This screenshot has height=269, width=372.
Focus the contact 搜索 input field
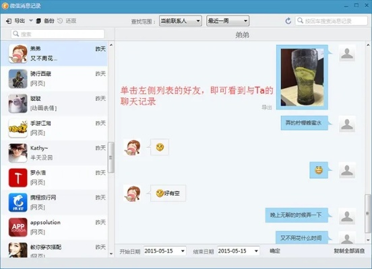[x=58, y=34]
